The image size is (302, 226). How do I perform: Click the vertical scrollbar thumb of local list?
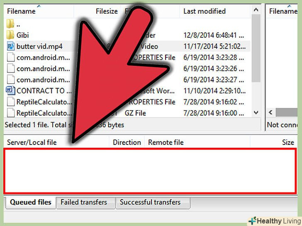pos(256,48)
